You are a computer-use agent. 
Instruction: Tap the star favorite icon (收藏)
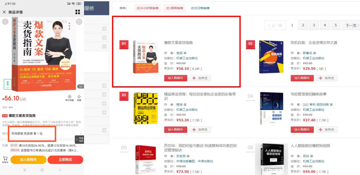pos(79,98)
